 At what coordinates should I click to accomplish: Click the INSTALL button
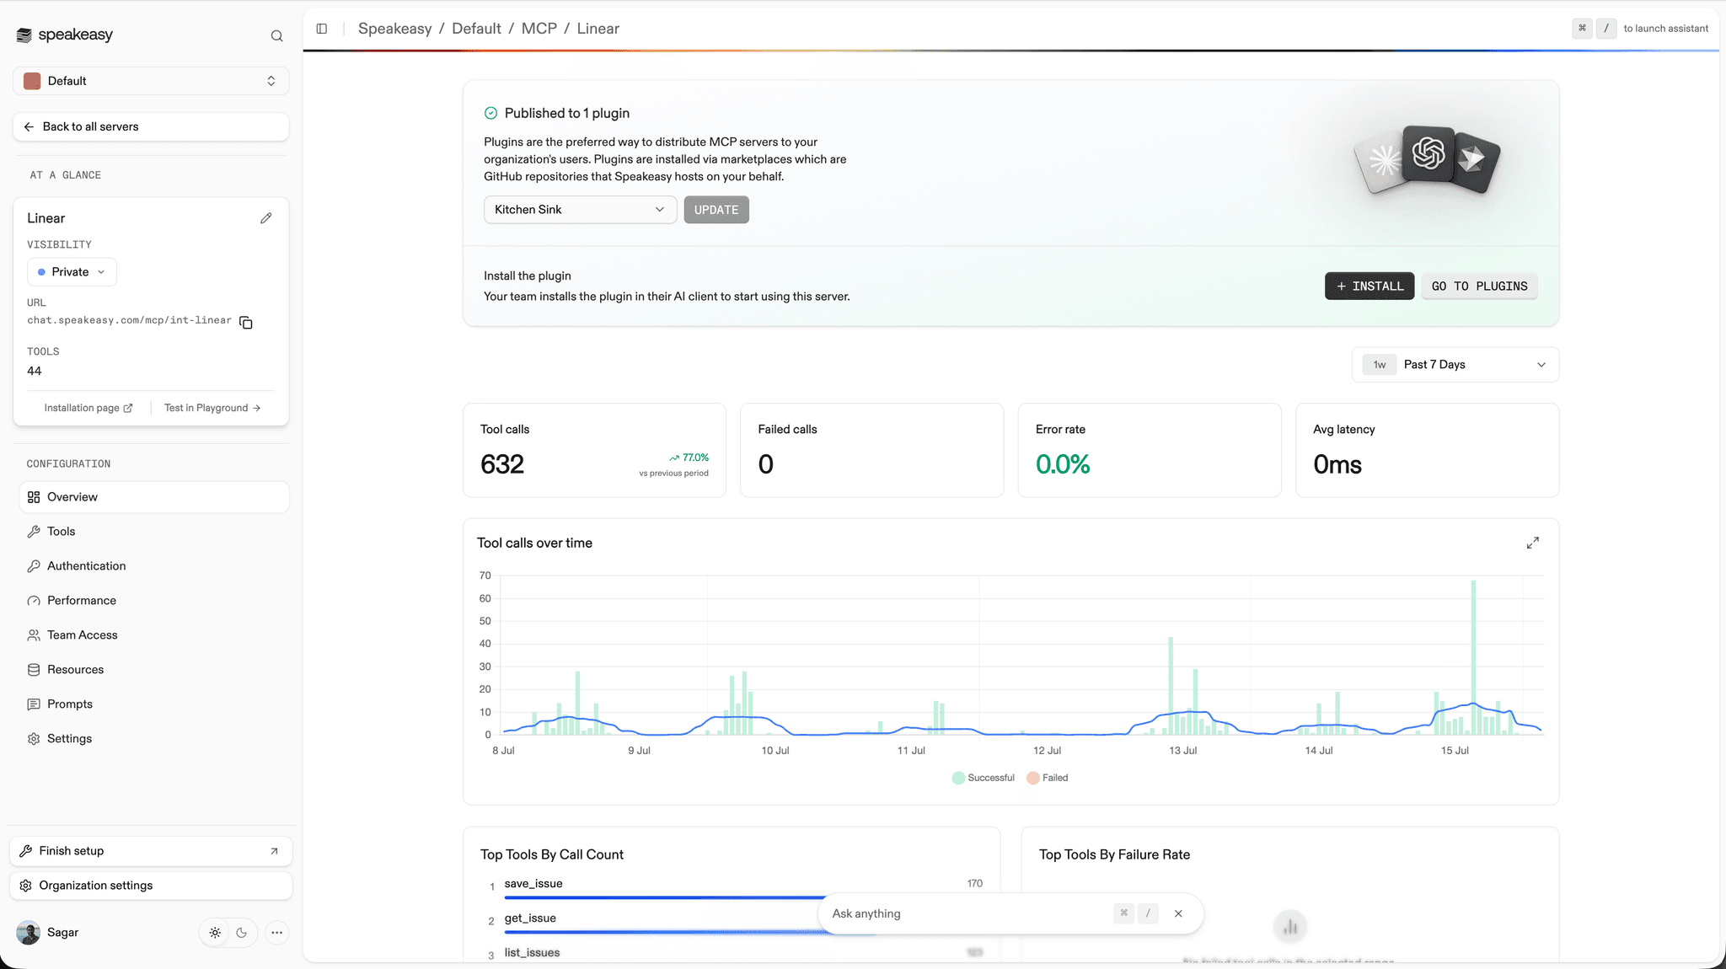tap(1370, 286)
